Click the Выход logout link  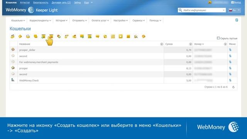pyautogui.click(x=236, y=2)
